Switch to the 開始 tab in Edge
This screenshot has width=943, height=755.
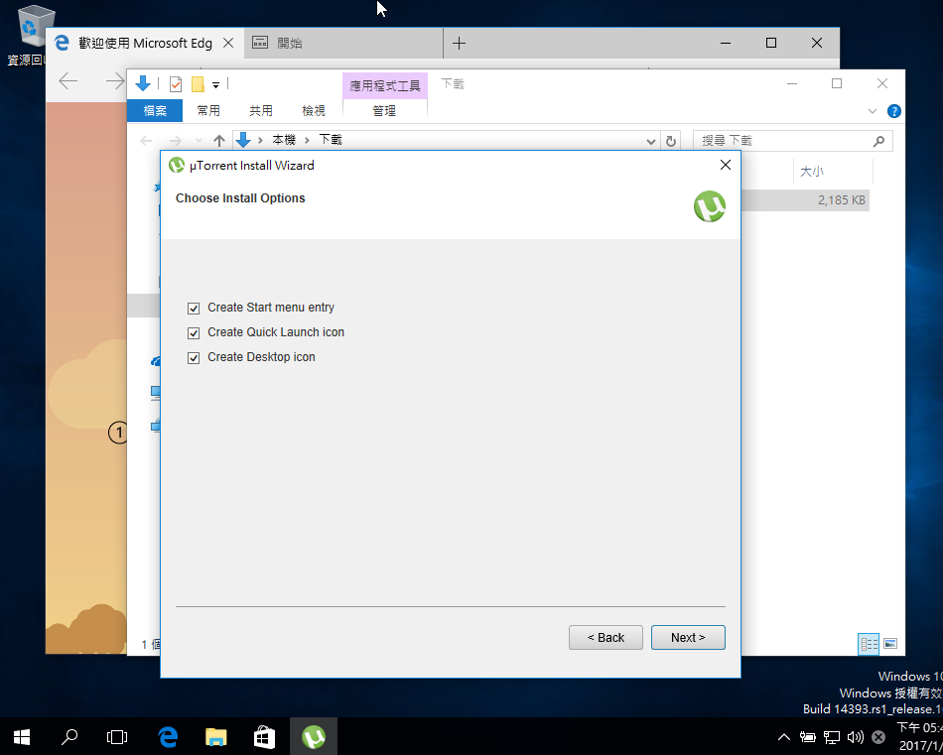343,44
